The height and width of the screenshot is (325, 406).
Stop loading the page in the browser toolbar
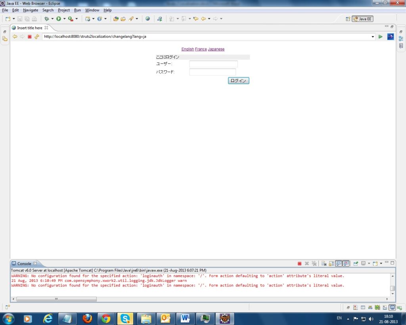[x=29, y=37]
